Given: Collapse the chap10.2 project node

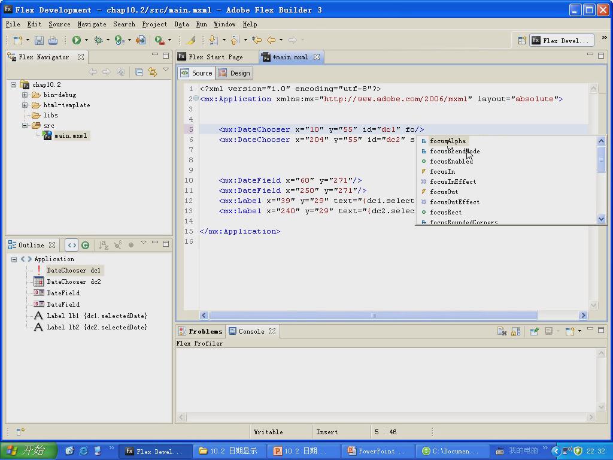Looking at the screenshot, I should [14, 84].
